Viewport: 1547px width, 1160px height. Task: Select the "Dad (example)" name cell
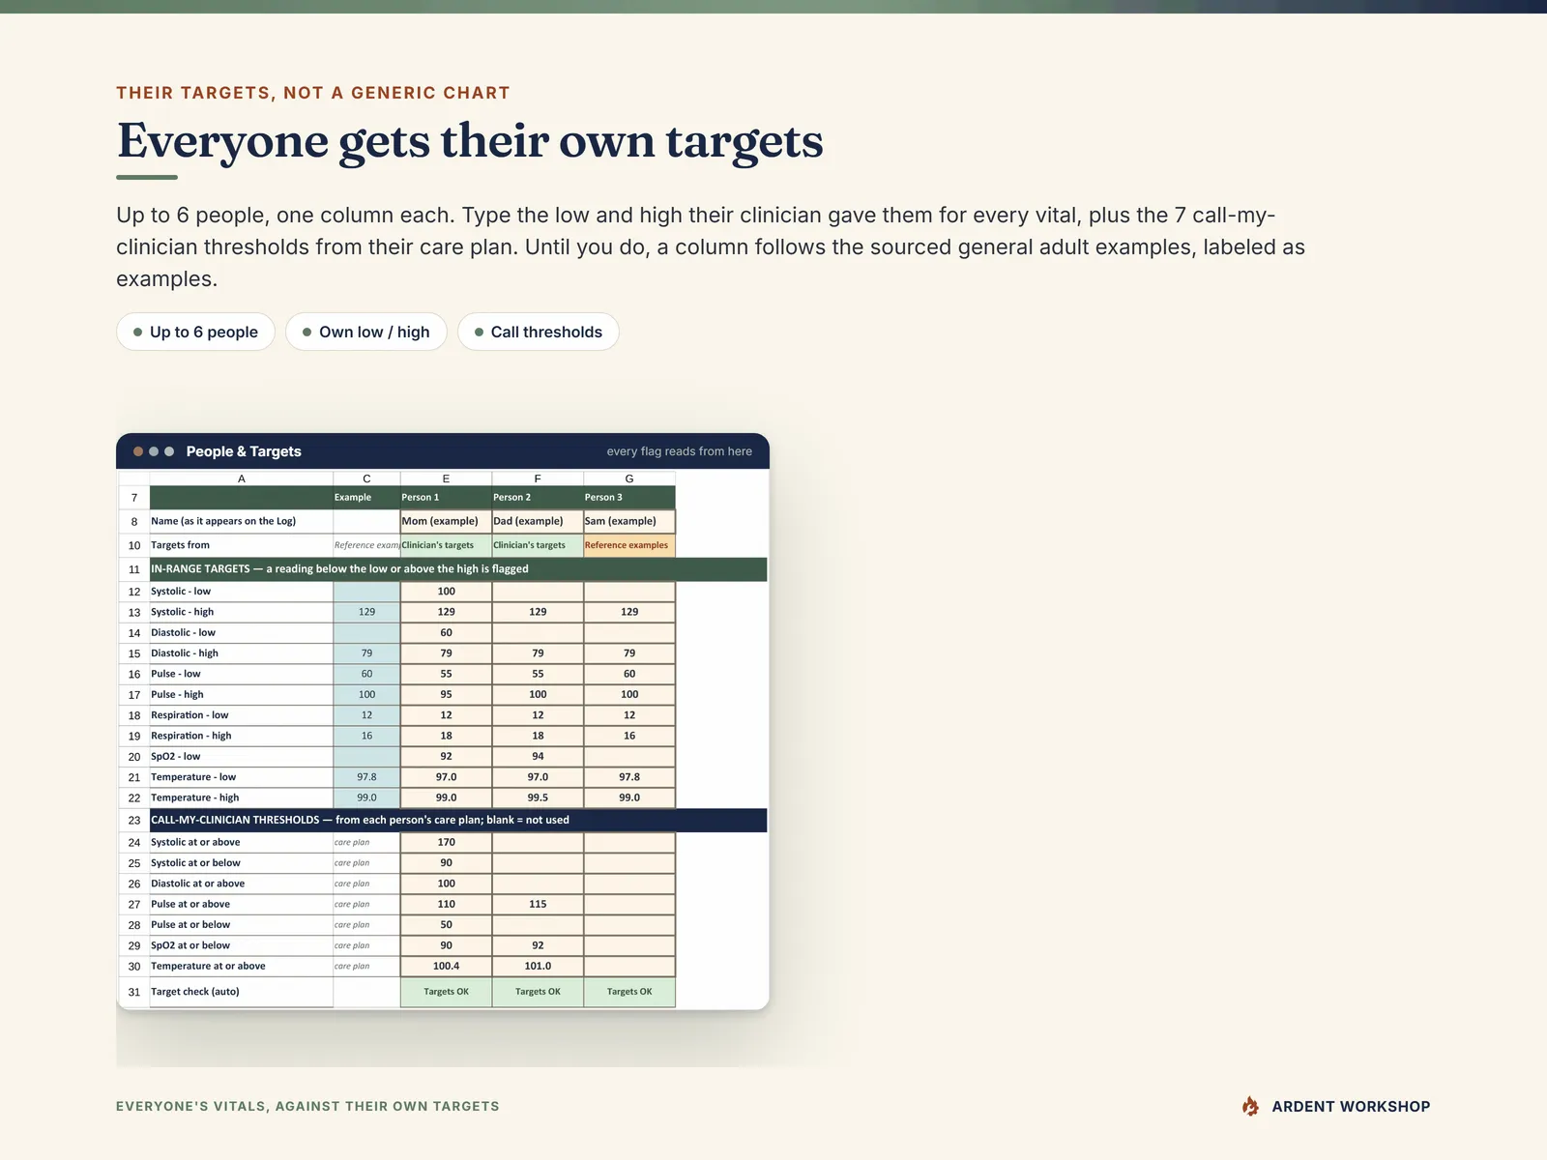pyautogui.click(x=538, y=521)
